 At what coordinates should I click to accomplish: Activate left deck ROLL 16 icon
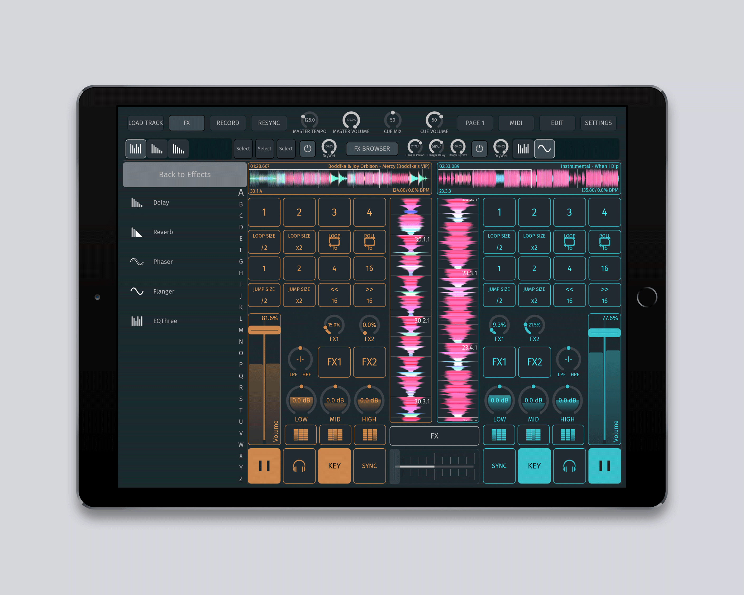(370, 242)
